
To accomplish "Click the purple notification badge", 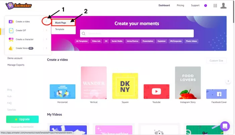I will (205, 6).
